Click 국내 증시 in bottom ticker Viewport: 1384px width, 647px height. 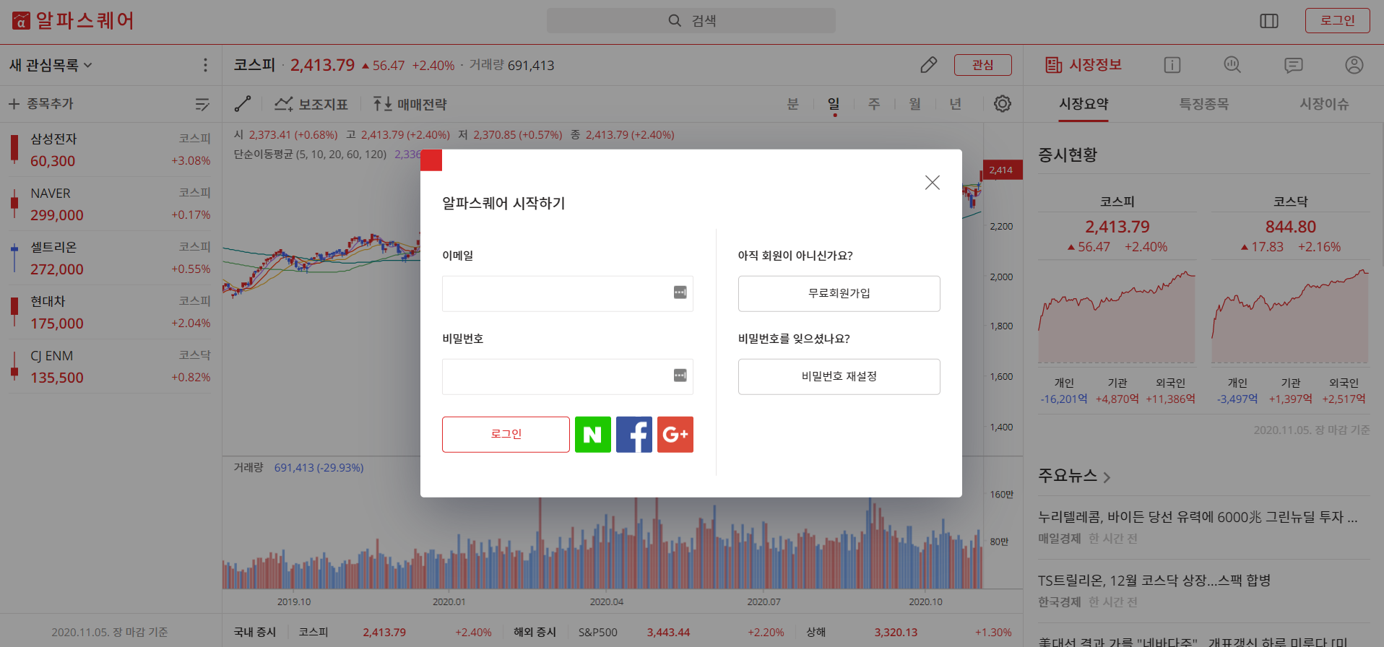255,632
